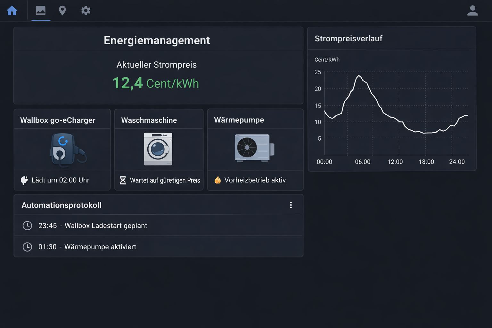
Task: Click the clock icon beside Wärmepumpe aktiviert entry
Action: pos(28,247)
